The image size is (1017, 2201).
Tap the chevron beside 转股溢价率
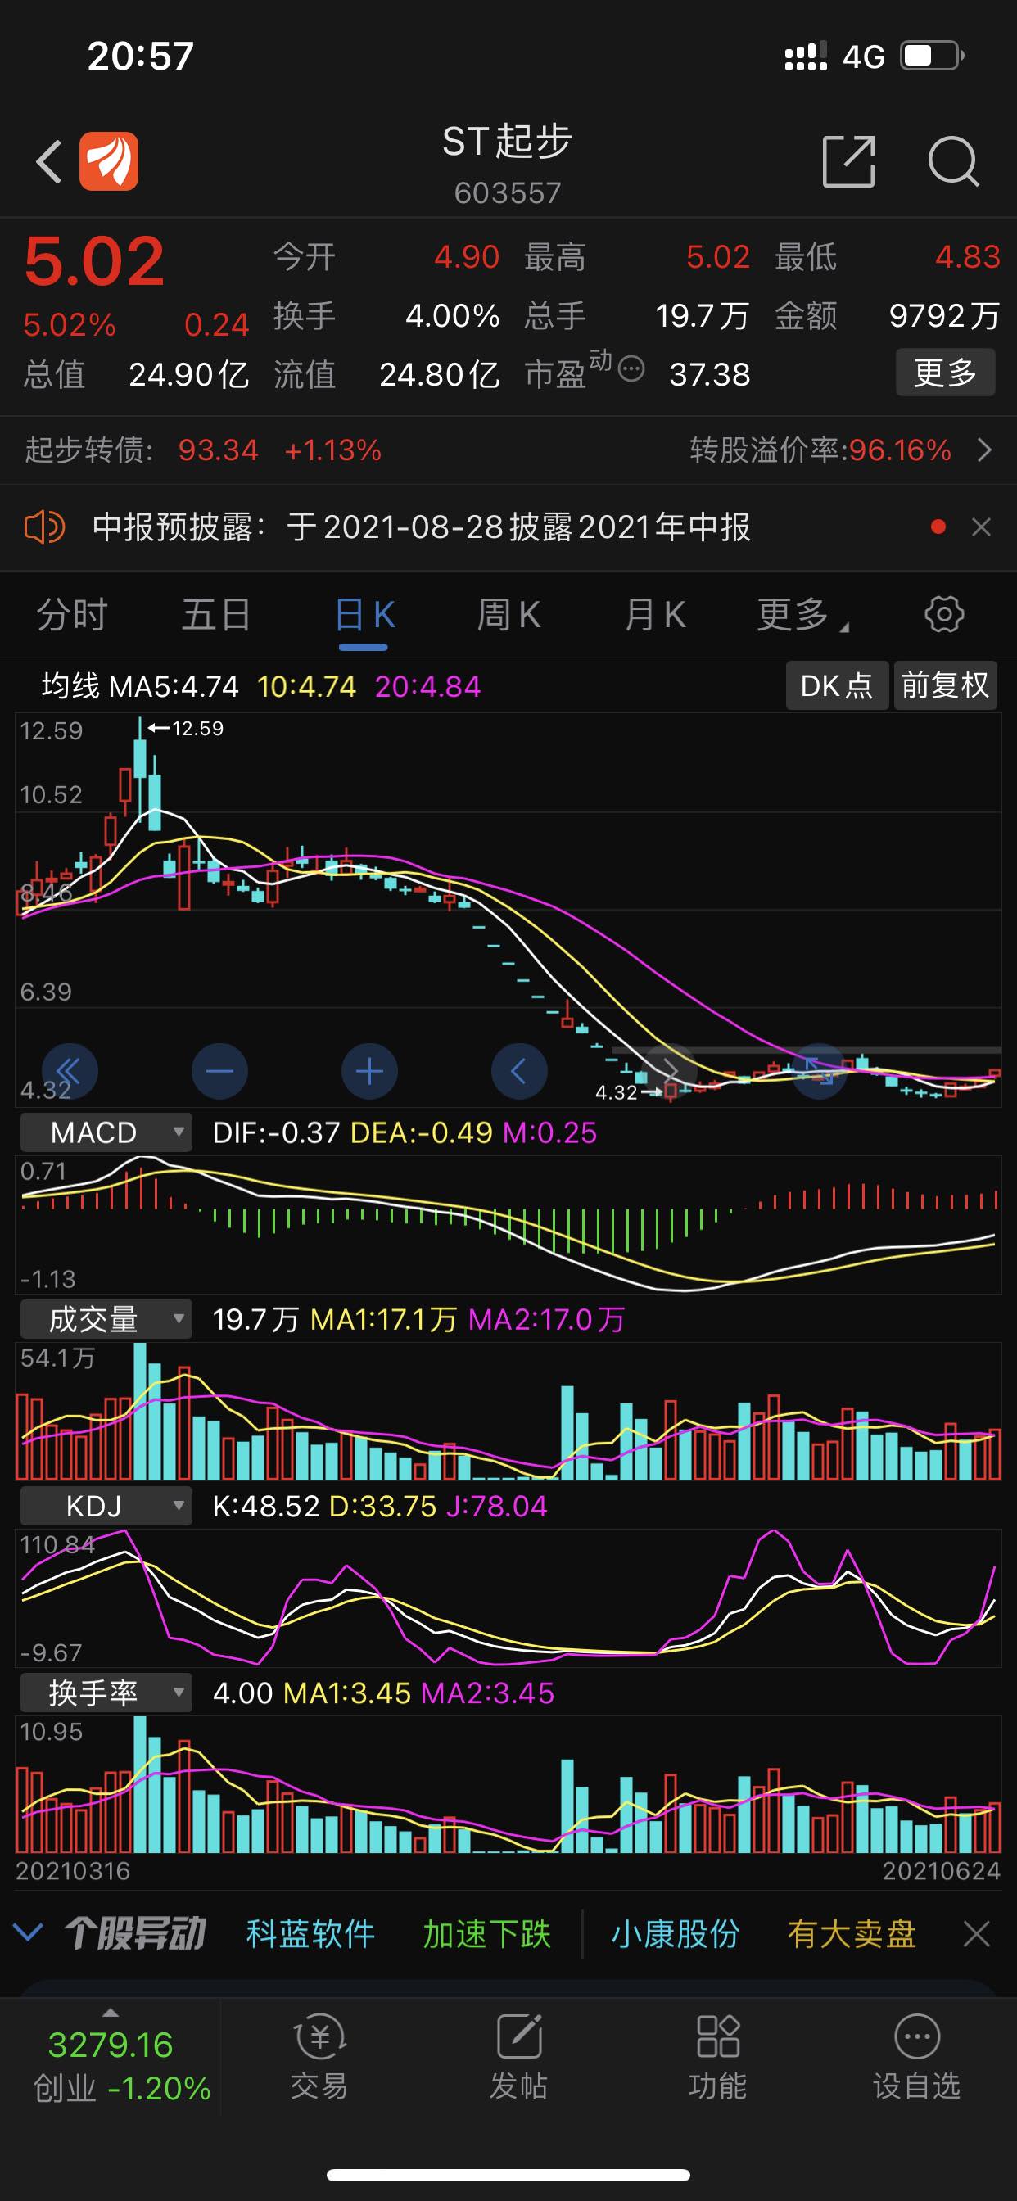pyautogui.click(x=984, y=450)
